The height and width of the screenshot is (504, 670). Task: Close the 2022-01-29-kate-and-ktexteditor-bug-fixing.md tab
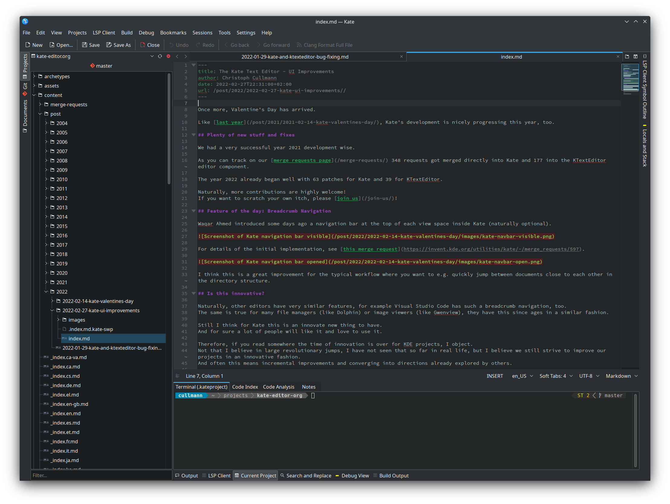(x=401, y=56)
